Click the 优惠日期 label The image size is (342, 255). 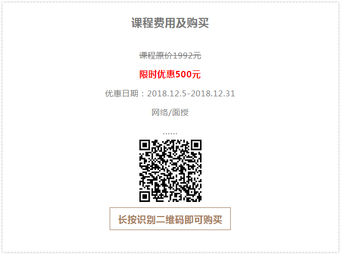pos(122,94)
